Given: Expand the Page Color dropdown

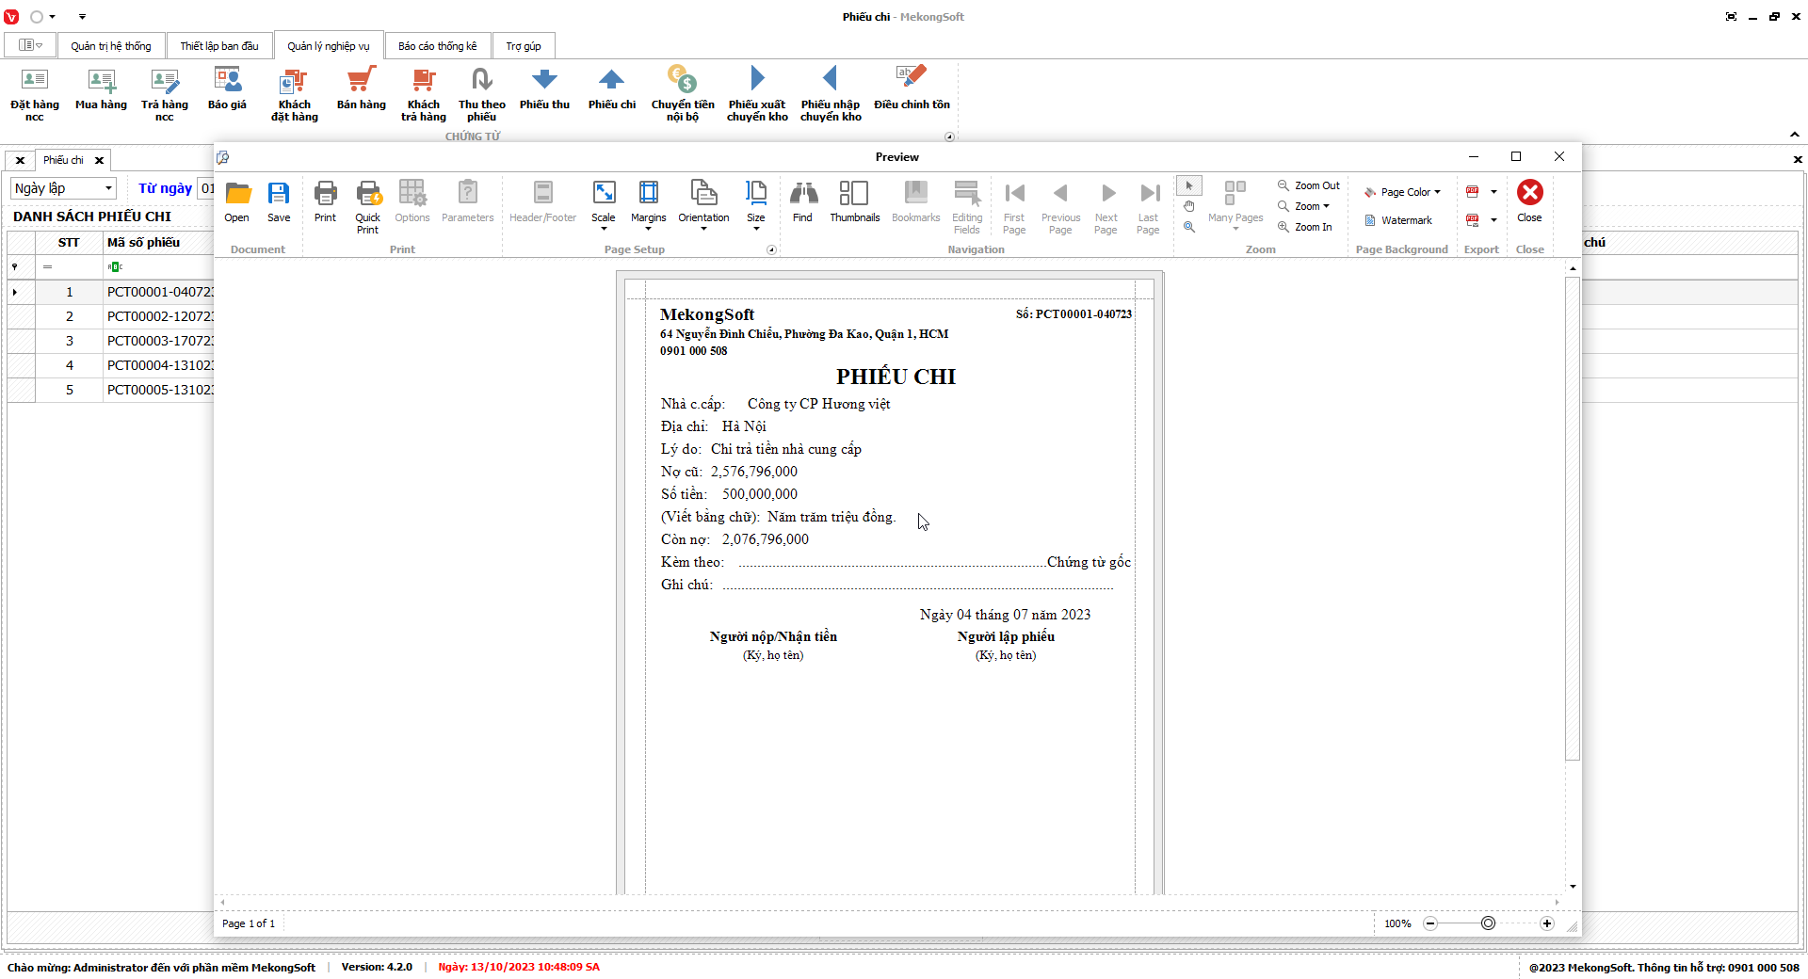Looking at the screenshot, I should pyautogui.click(x=1403, y=192).
